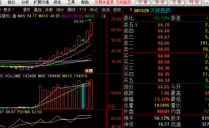Open the 报价 menu

pos(12,2)
